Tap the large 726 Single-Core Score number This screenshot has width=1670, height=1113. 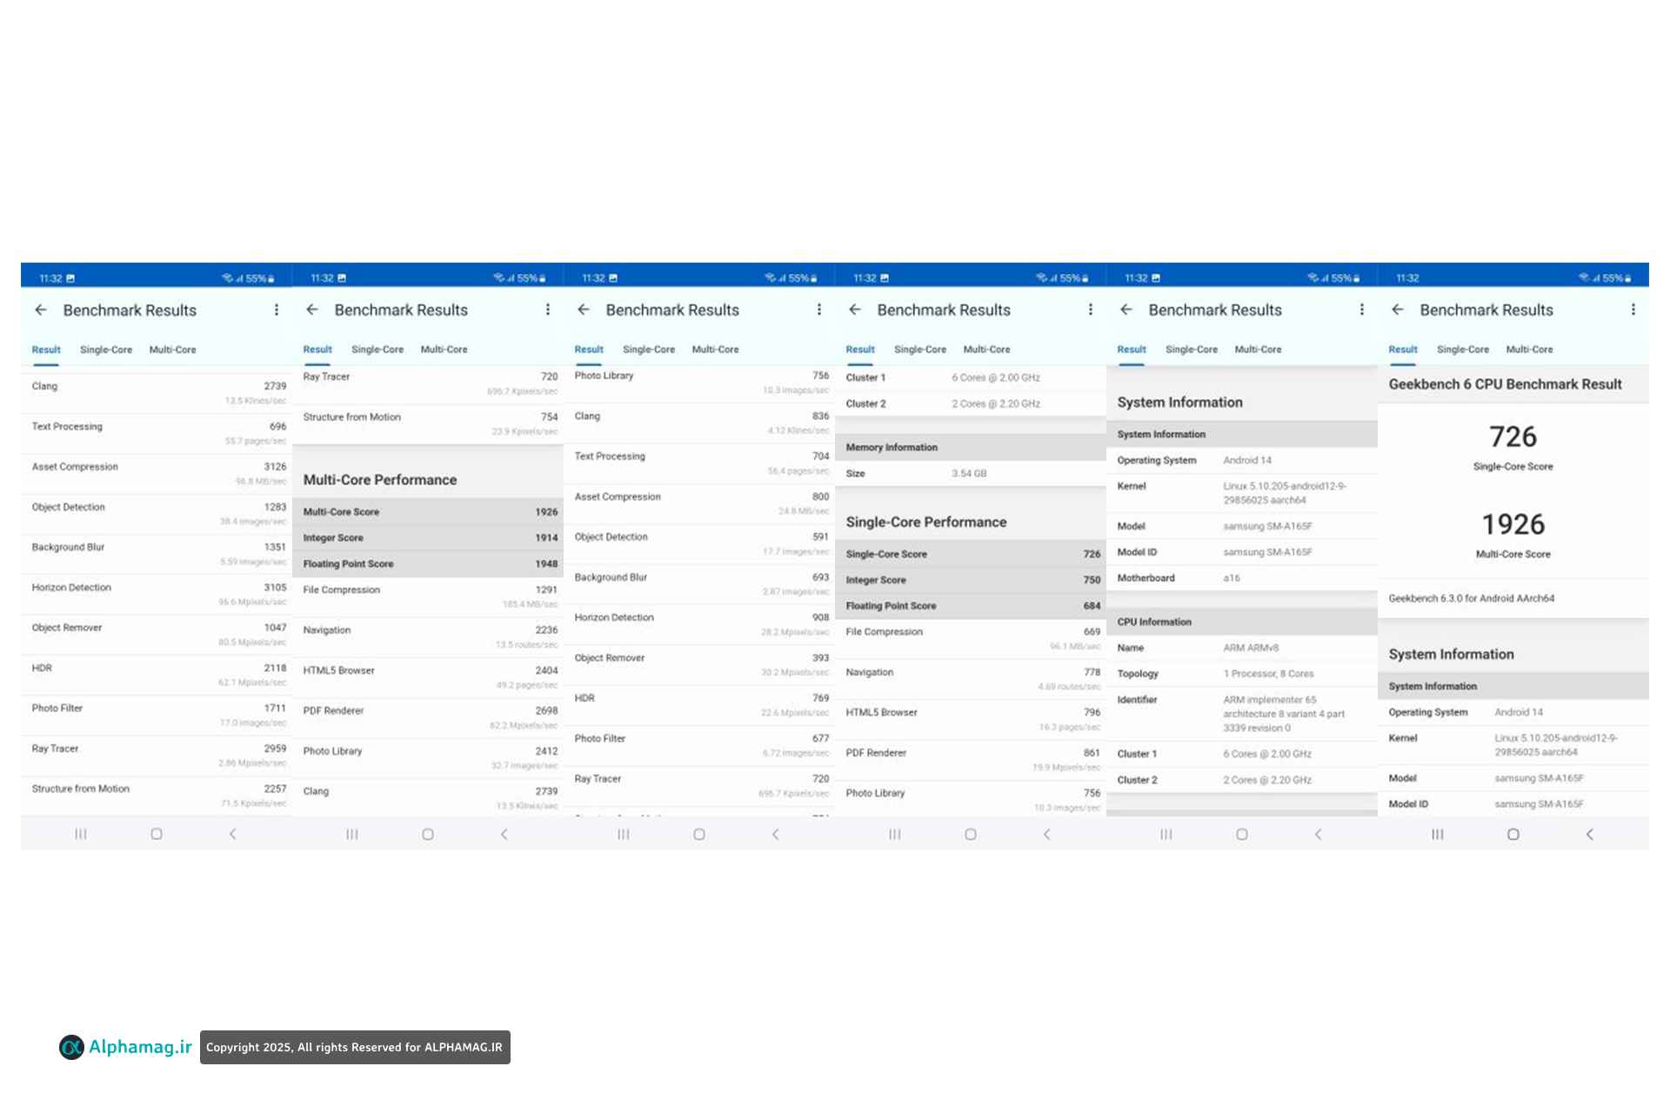pos(1513,437)
